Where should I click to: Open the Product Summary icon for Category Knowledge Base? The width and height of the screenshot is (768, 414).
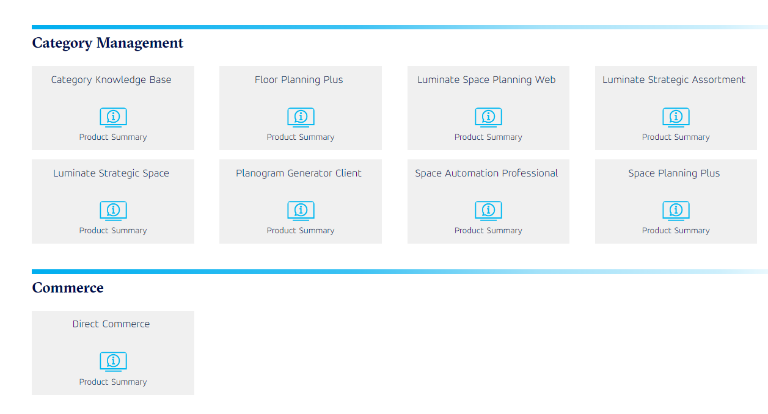coord(112,117)
